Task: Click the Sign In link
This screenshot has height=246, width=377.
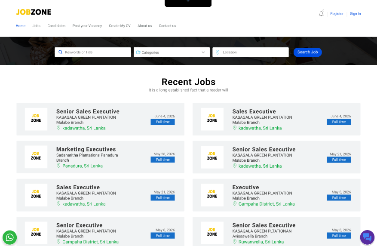Action: click(x=355, y=14)
